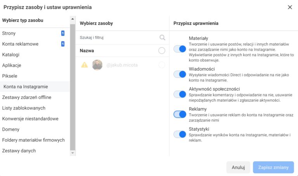The image size is (298, 176).
Task: Turn off the Reklamy permission switch
Action: tap(180, 114)
